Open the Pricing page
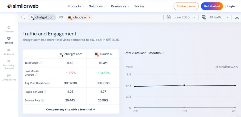 139,6
